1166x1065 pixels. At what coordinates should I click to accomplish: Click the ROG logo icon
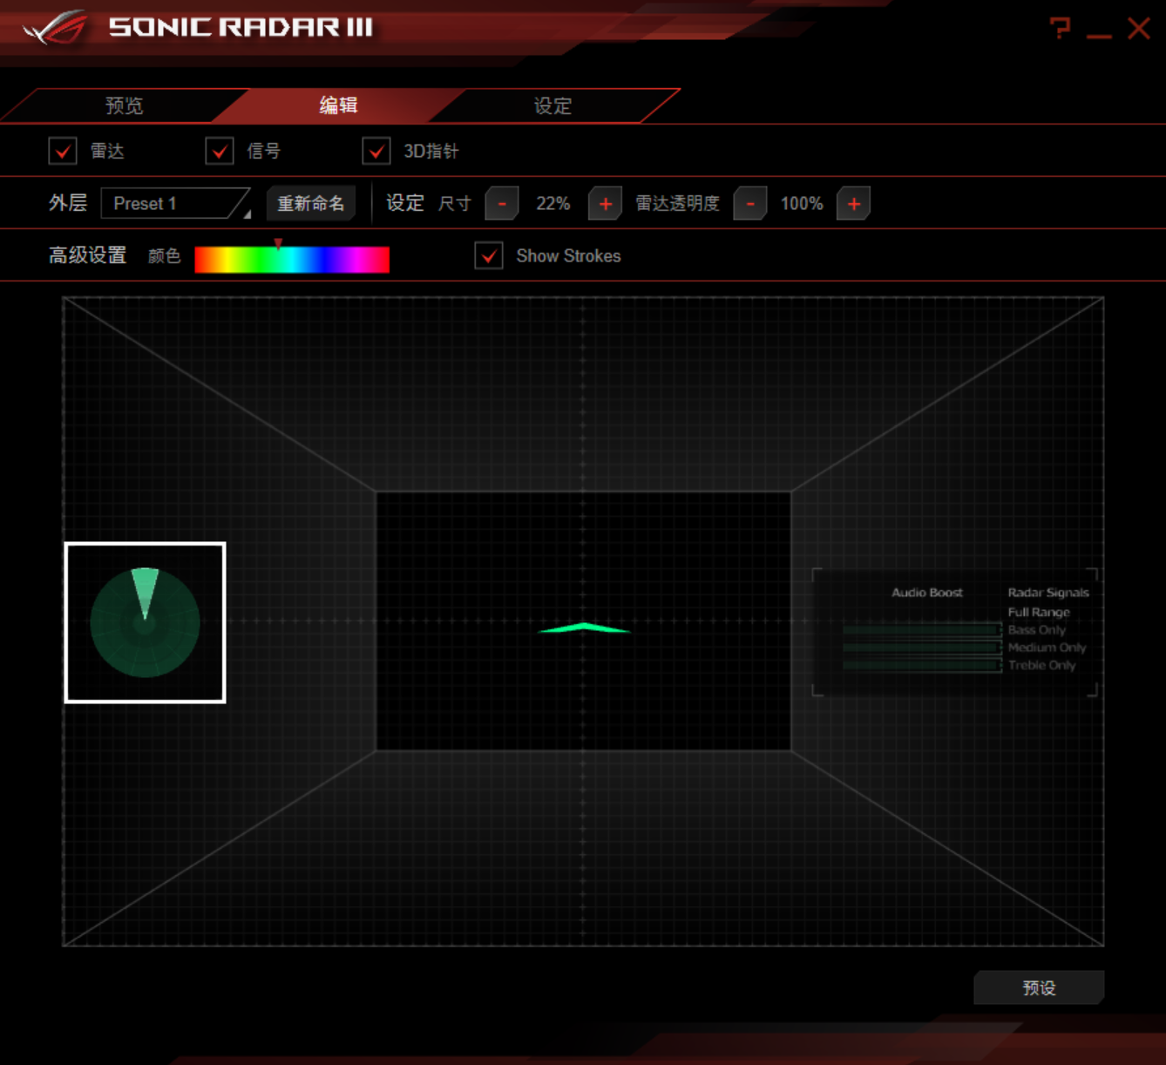[x=55, y=28]
